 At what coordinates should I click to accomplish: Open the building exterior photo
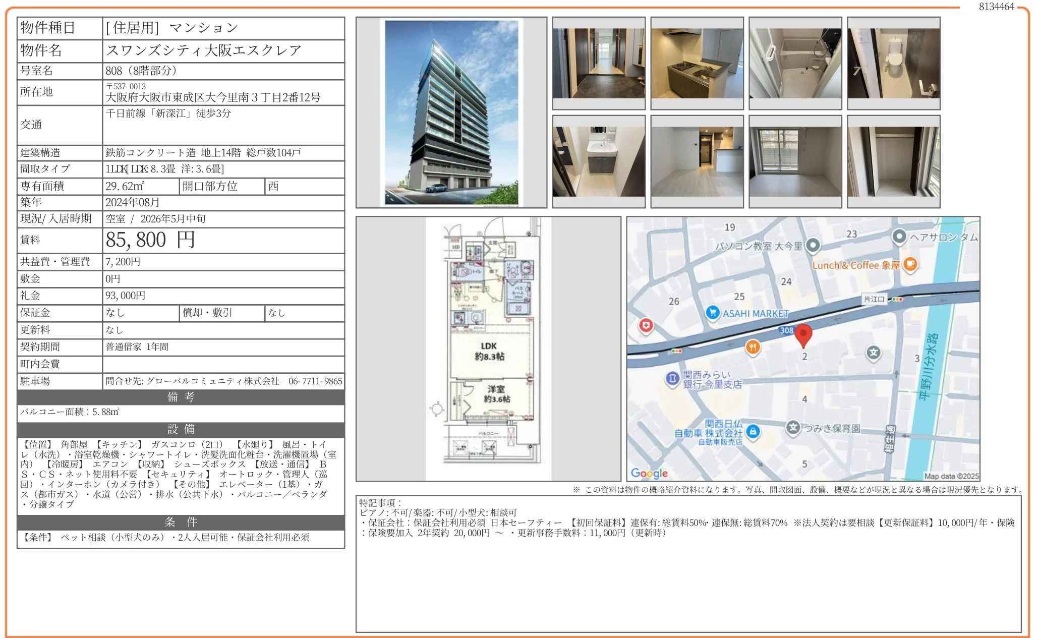451,112
